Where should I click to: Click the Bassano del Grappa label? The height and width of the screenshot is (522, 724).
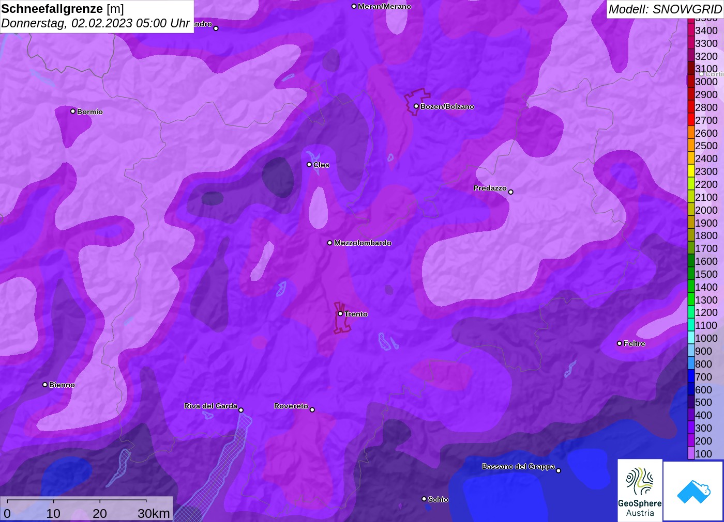tap(518, 466)
